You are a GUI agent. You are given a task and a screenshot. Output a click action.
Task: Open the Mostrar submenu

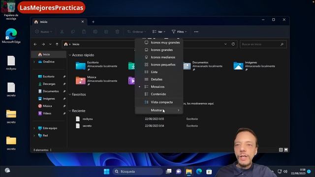159,110
